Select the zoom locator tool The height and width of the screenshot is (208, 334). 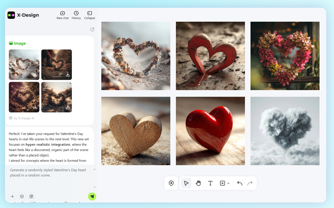click(171, 183)
